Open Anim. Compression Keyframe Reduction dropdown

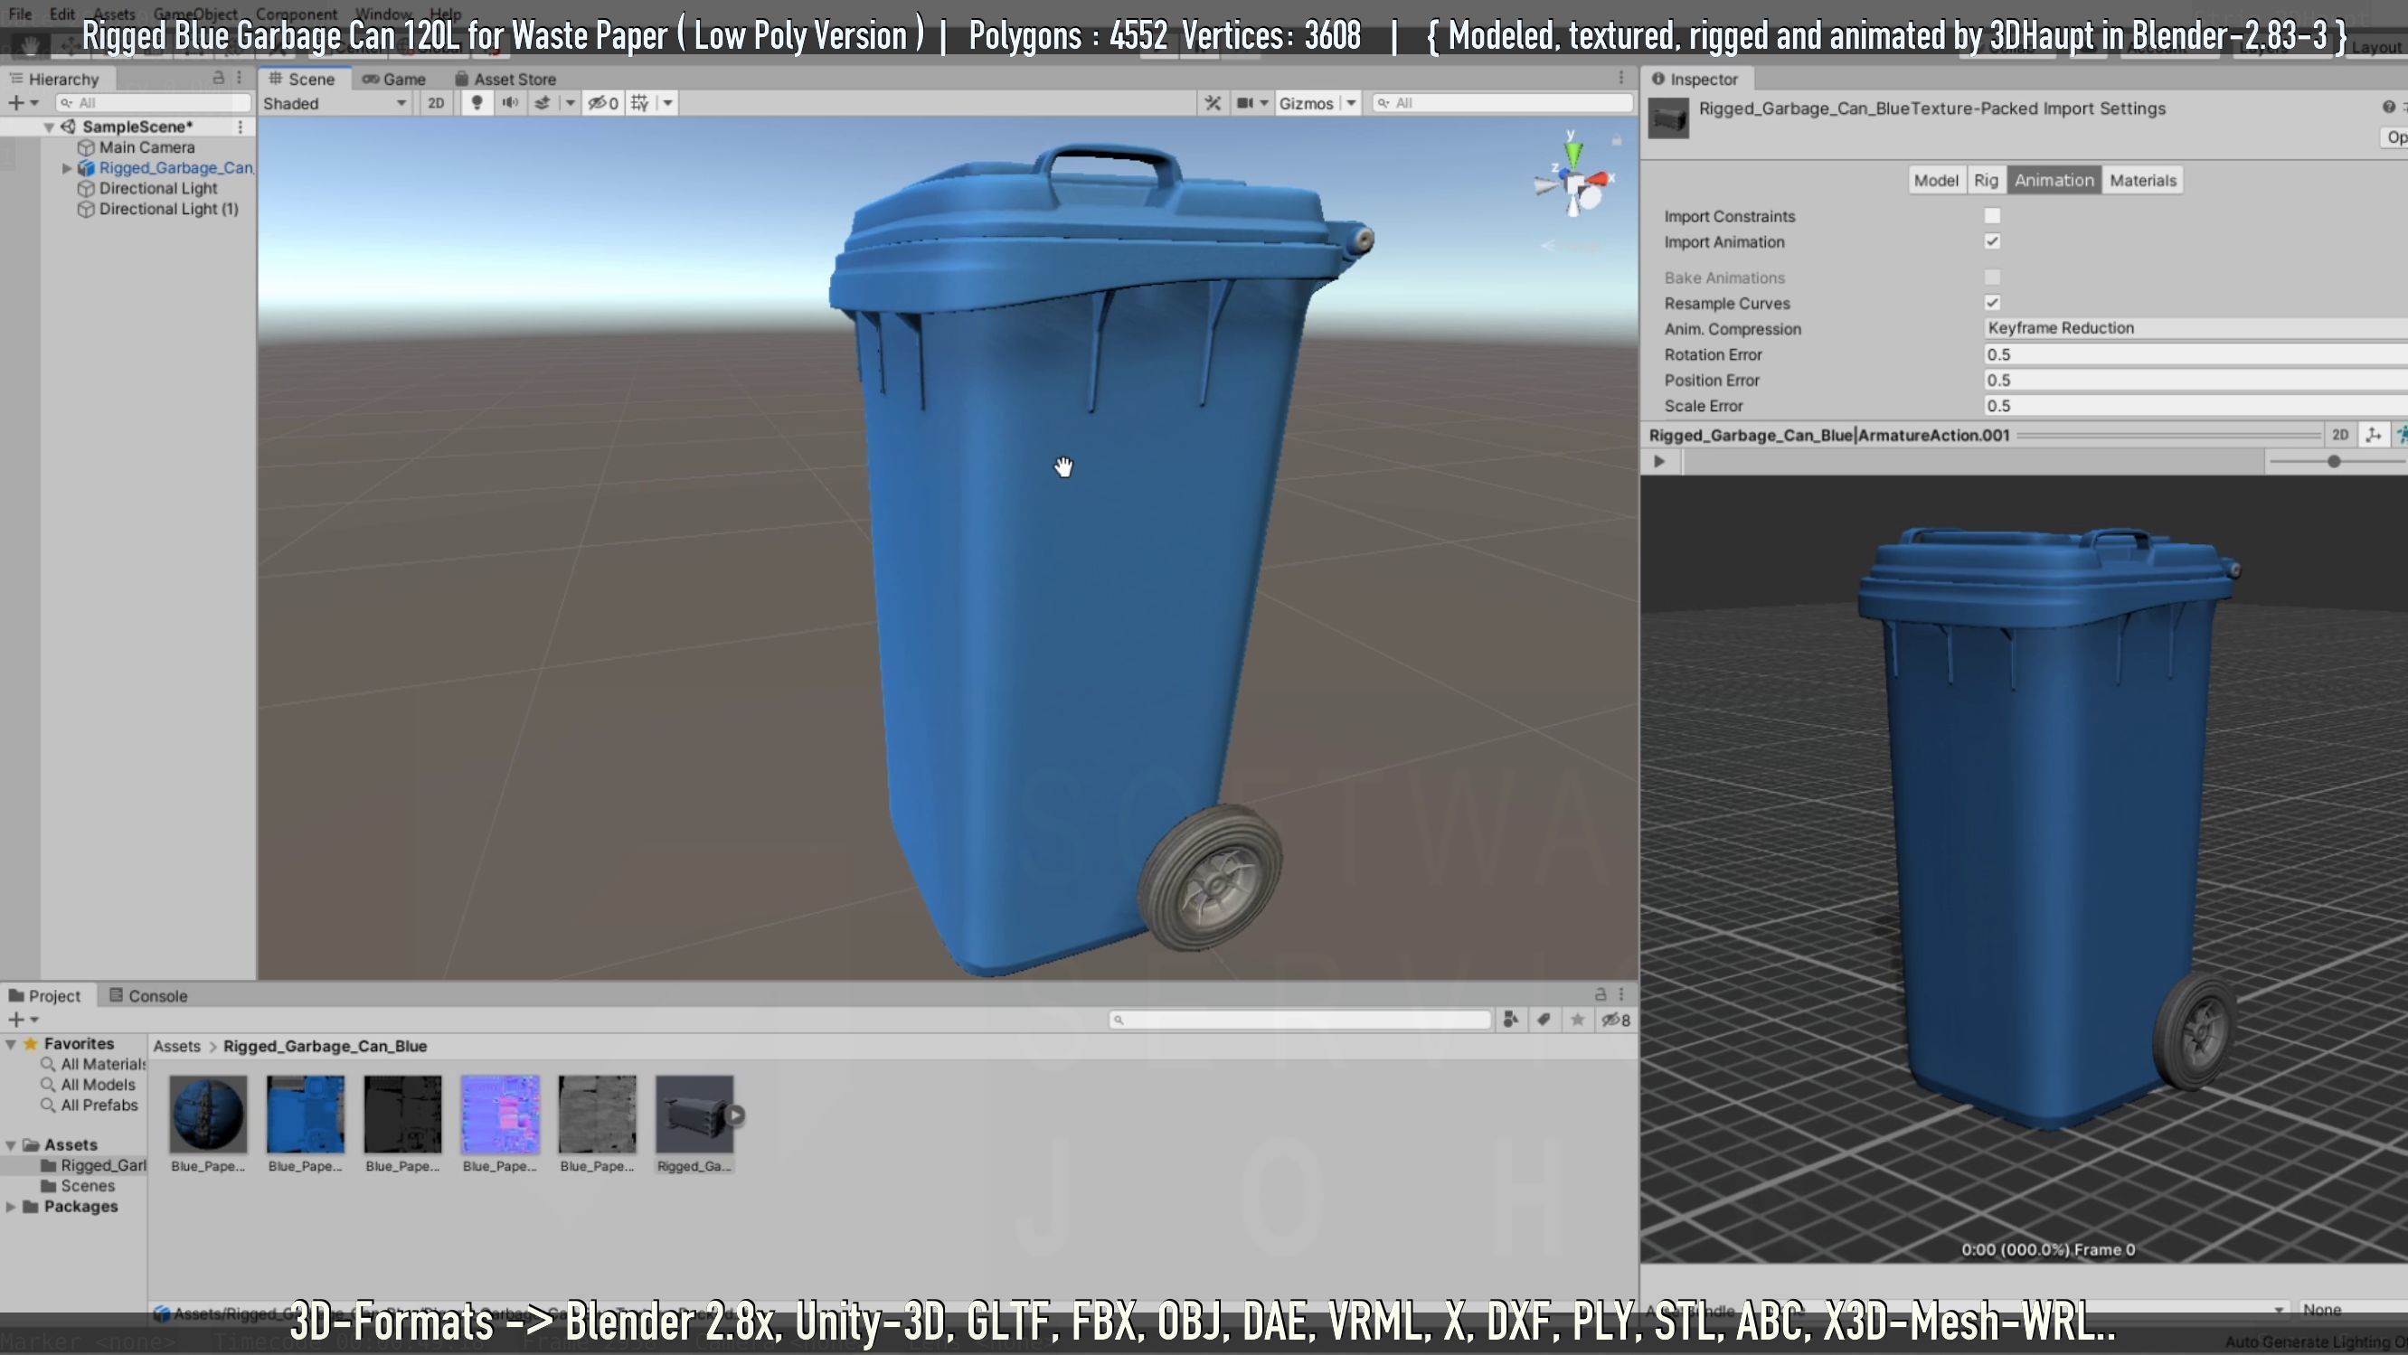pos(2196,328)
